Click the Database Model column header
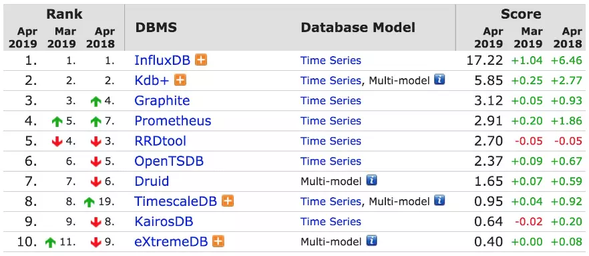The image size is (589, 256). click(358, 27)
